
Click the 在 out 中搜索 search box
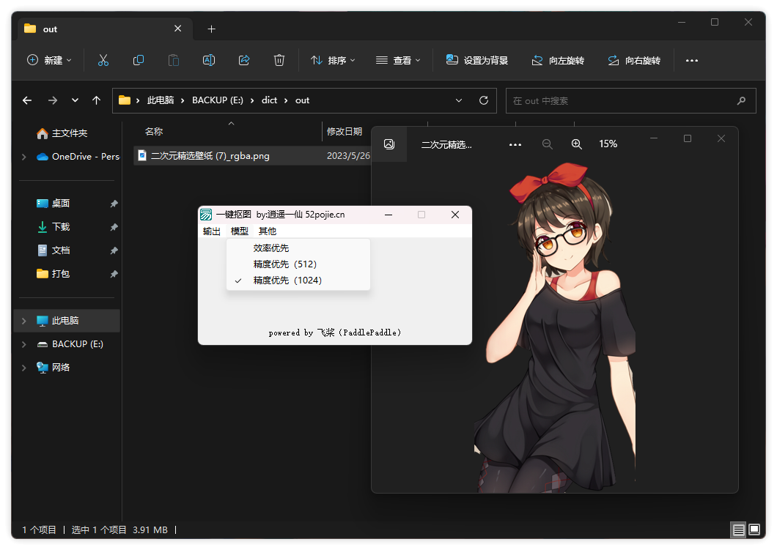[622, 101]
